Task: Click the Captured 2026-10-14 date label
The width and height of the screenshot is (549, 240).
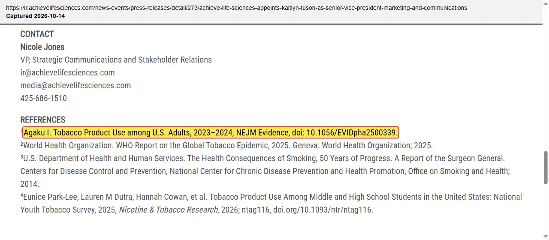Action: 36,16
